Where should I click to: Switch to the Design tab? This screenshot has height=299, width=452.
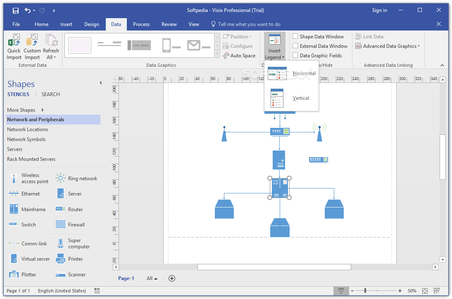[92, 24]
